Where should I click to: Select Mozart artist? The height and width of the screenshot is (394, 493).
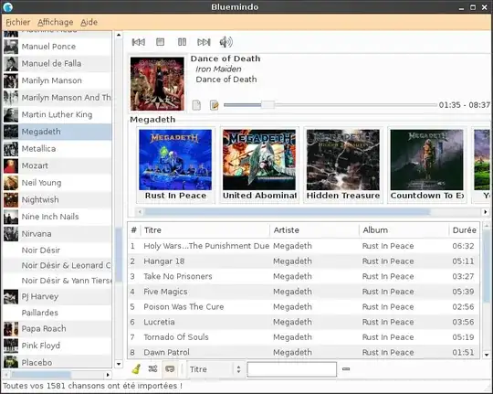click(x=58, y=165)
